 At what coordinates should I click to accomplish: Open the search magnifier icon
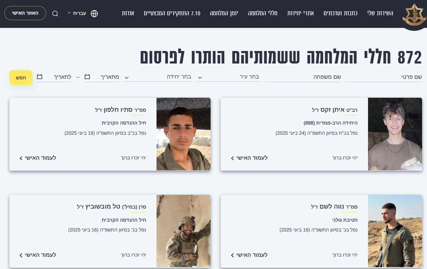click(x=55, y=13)
